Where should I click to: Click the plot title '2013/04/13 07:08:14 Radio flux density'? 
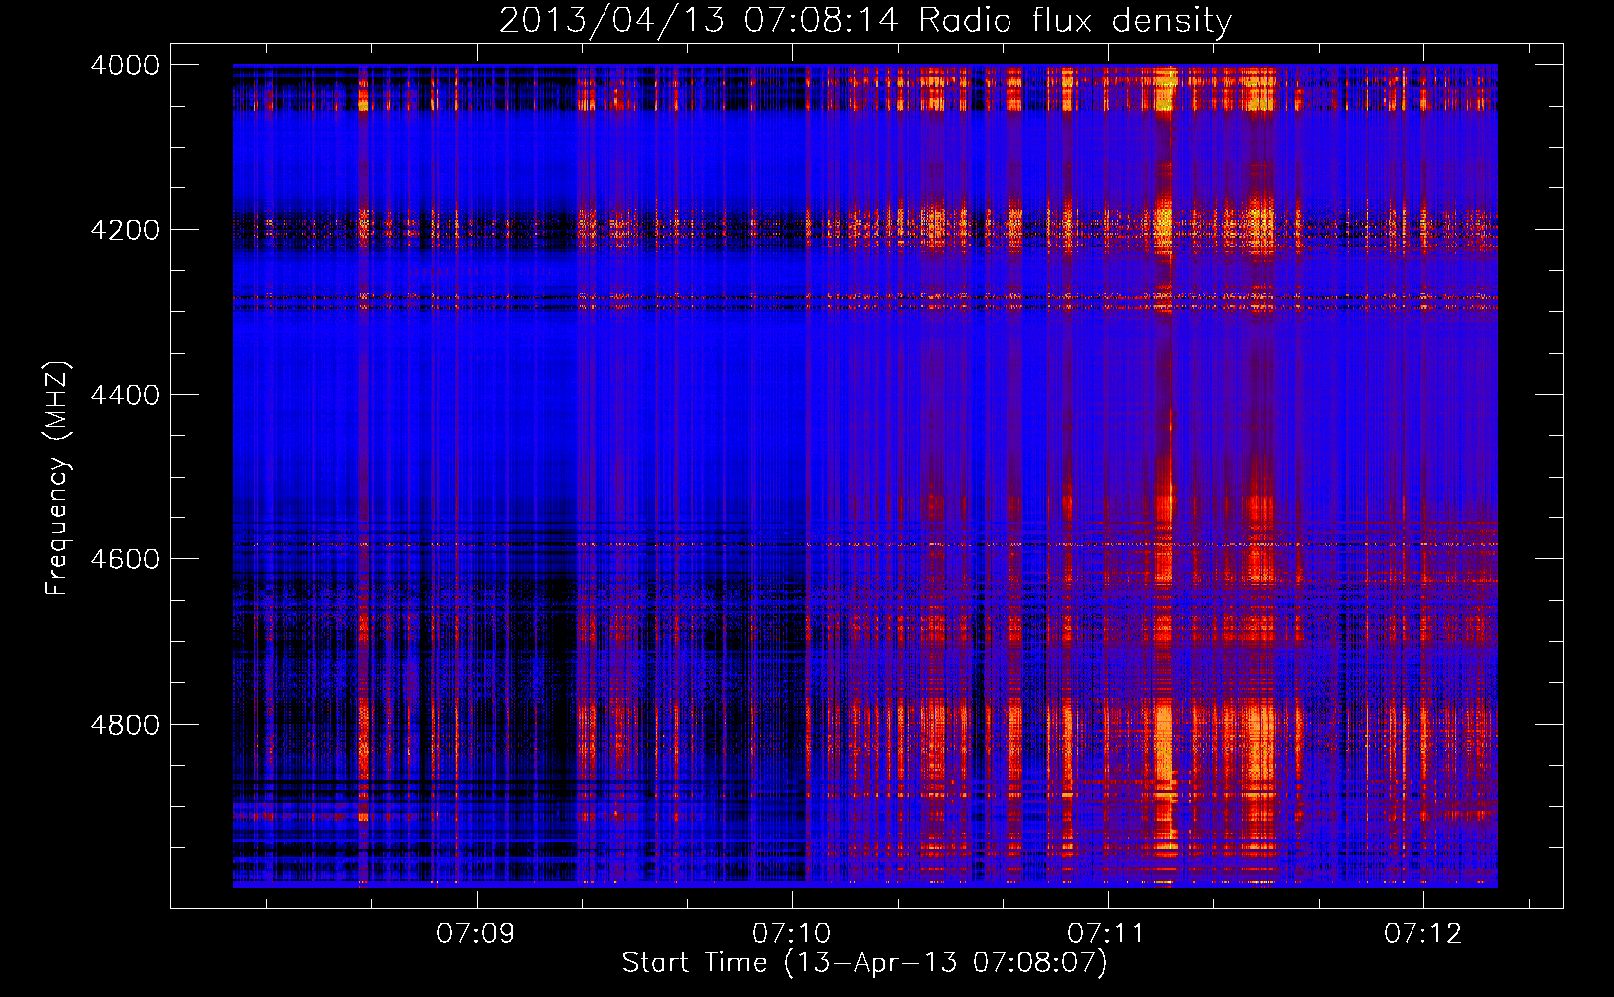tap(865, 21)
